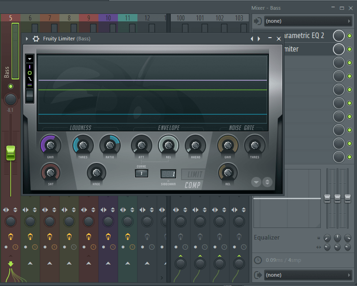This screenshot has height=286, width=357.
Task: Click the SIDECHAIN number display
Action: [168, 174]
